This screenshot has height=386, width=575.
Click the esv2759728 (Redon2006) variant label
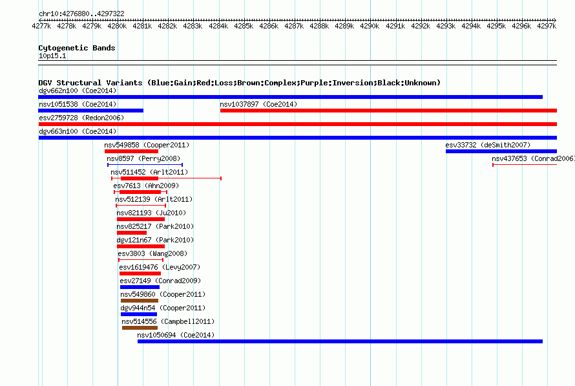click(81, 118)
